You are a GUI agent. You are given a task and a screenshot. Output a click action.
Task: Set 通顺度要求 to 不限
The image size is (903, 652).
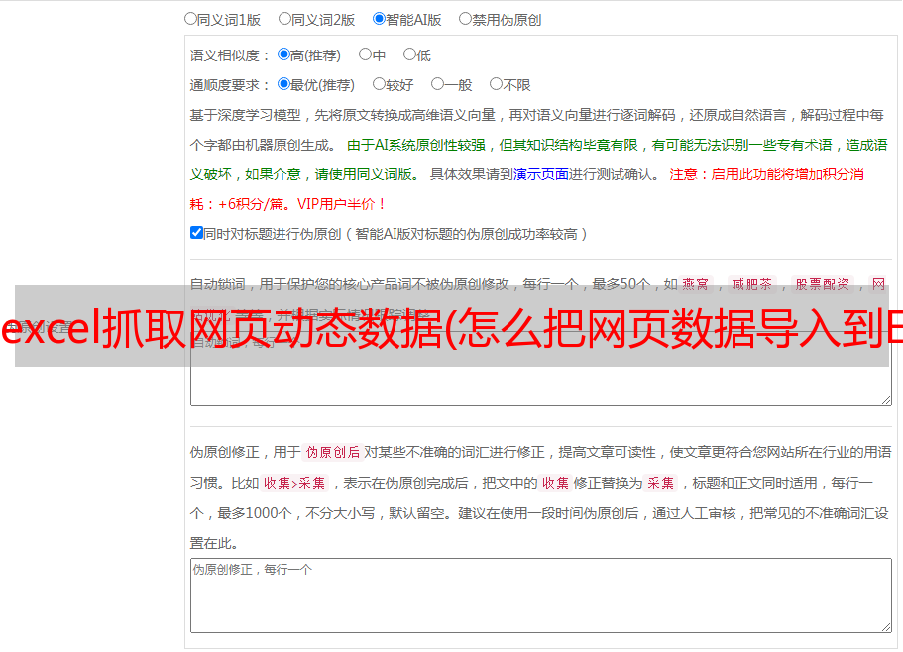tap(496, 84)
